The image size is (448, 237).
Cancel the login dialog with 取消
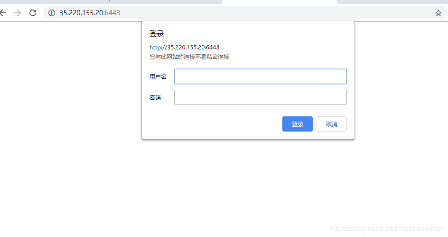tap(332, 124)
